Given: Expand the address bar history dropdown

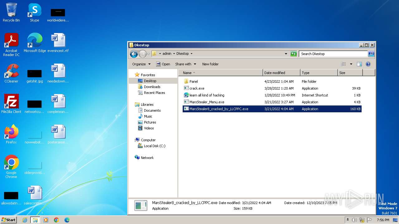Looking at the screenshot, I should (x=286, y=54).
